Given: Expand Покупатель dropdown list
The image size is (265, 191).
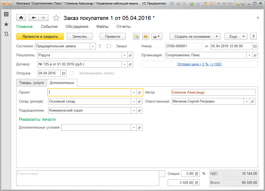Looking at the screenshot, I should pyautogui.click(x=125, y=55).
